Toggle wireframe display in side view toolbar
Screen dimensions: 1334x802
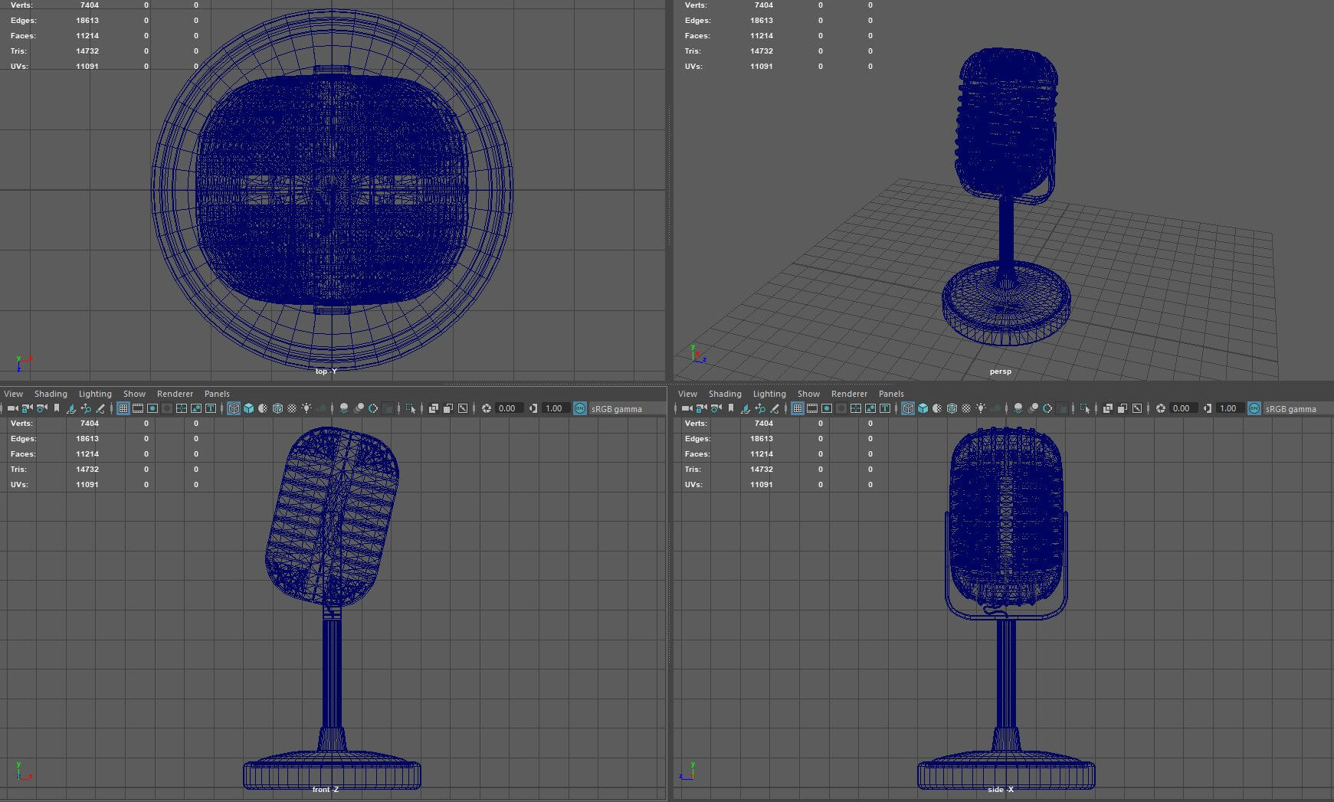coord(908,408)
